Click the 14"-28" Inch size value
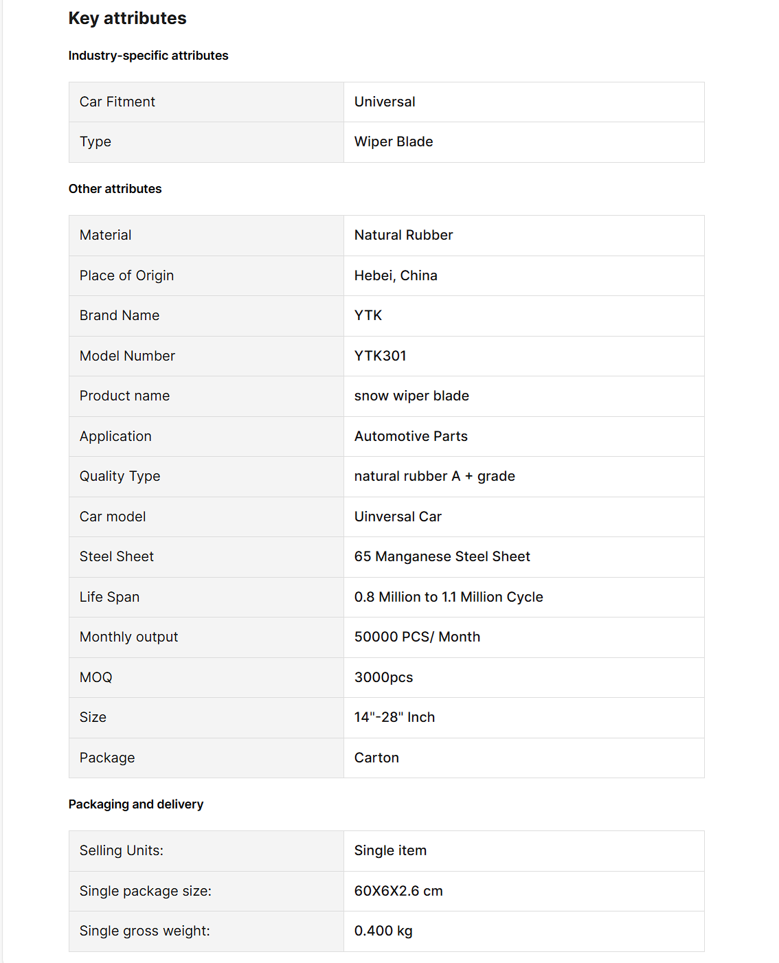This screenshot has width=779, height=963. tap(394, 717)
